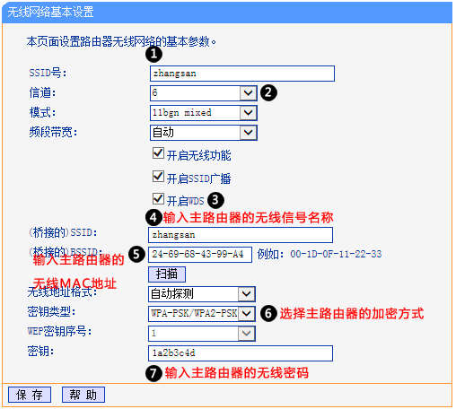Click the 保存 save button
The height and width of the screenshot is (409, 456).
pyautogui.click(x=30, y=395)
